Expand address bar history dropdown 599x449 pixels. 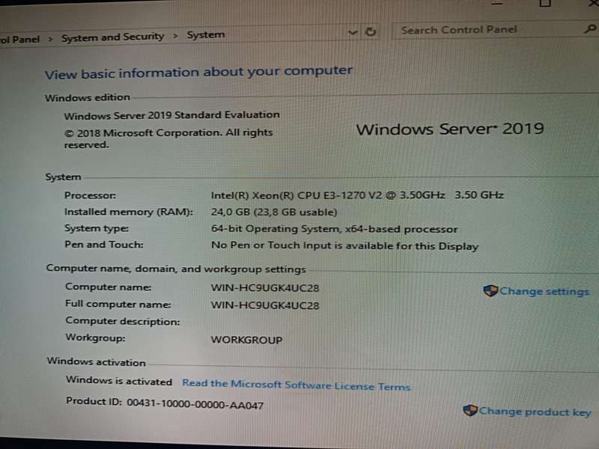353,32
